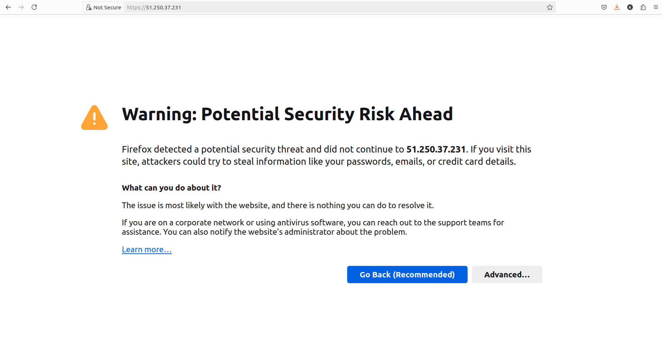Click the orange warning triangle icon
662x361 pixels.
[95, 118]
